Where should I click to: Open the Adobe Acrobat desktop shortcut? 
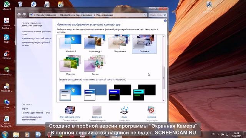tap(7, 23)
